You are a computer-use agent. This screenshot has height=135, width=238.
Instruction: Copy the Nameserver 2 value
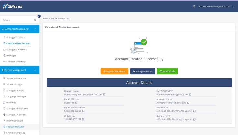(194, 119)
